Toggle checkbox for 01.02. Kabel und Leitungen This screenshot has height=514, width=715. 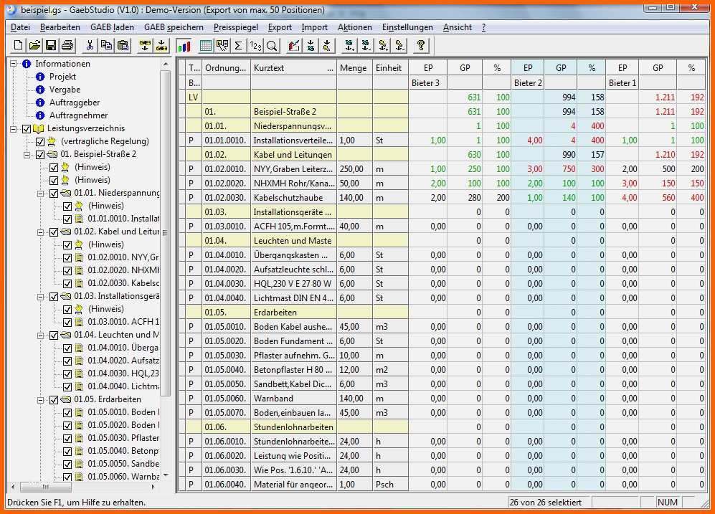tap(54, 232)
